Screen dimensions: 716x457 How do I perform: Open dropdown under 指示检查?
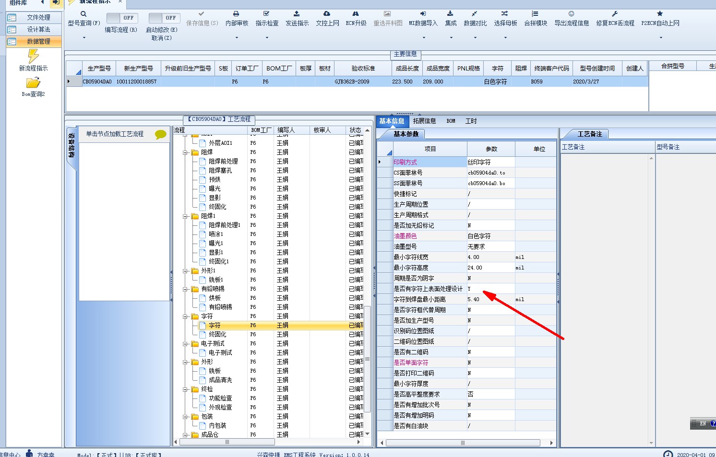pos(267,37)
